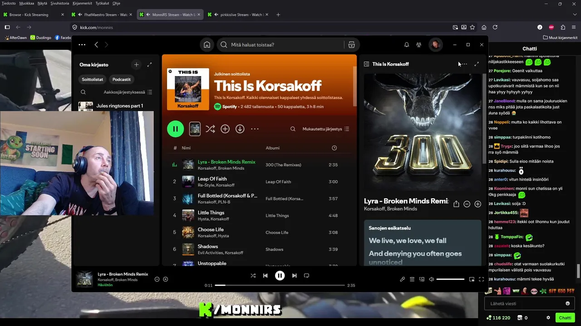Pause playback with the green playlist button
581x326 pixels.
coord(175,129)
